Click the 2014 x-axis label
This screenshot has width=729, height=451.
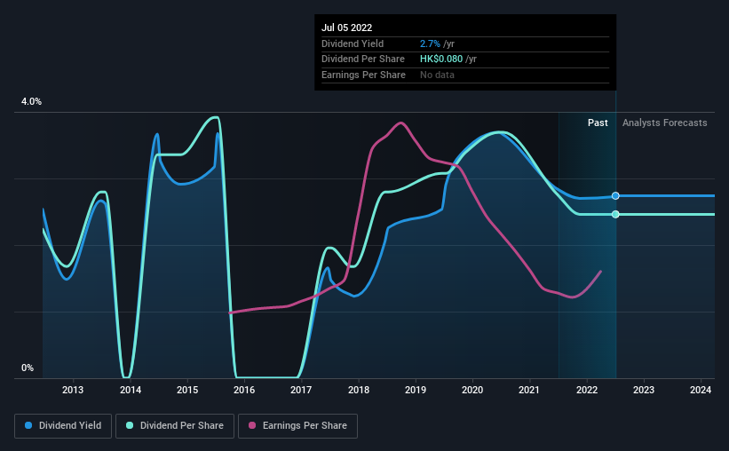[131, 390]
